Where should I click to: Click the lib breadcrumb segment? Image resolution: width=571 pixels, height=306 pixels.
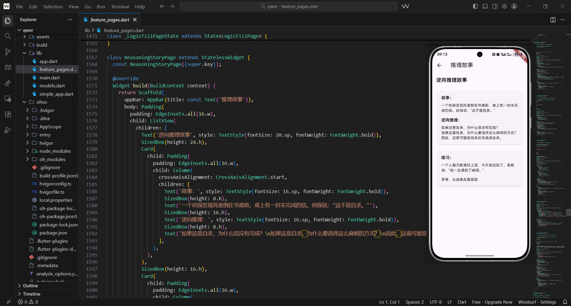pyautogui.click(x=87, y=30)
